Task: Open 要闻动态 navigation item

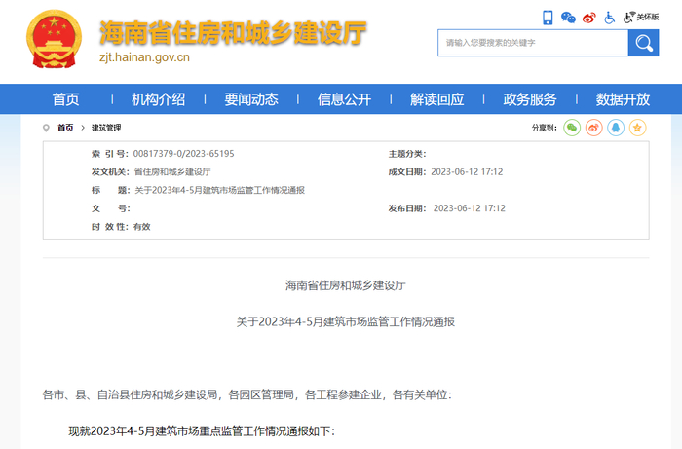Action: [x=251, y=99]
